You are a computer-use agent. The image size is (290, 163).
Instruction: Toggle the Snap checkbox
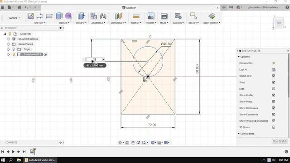coord(274,82)
